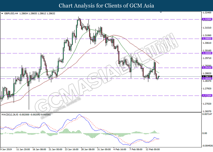Click the 31 Jan 00:00 time label
This screenshot has height=152, width=213.
104,150
